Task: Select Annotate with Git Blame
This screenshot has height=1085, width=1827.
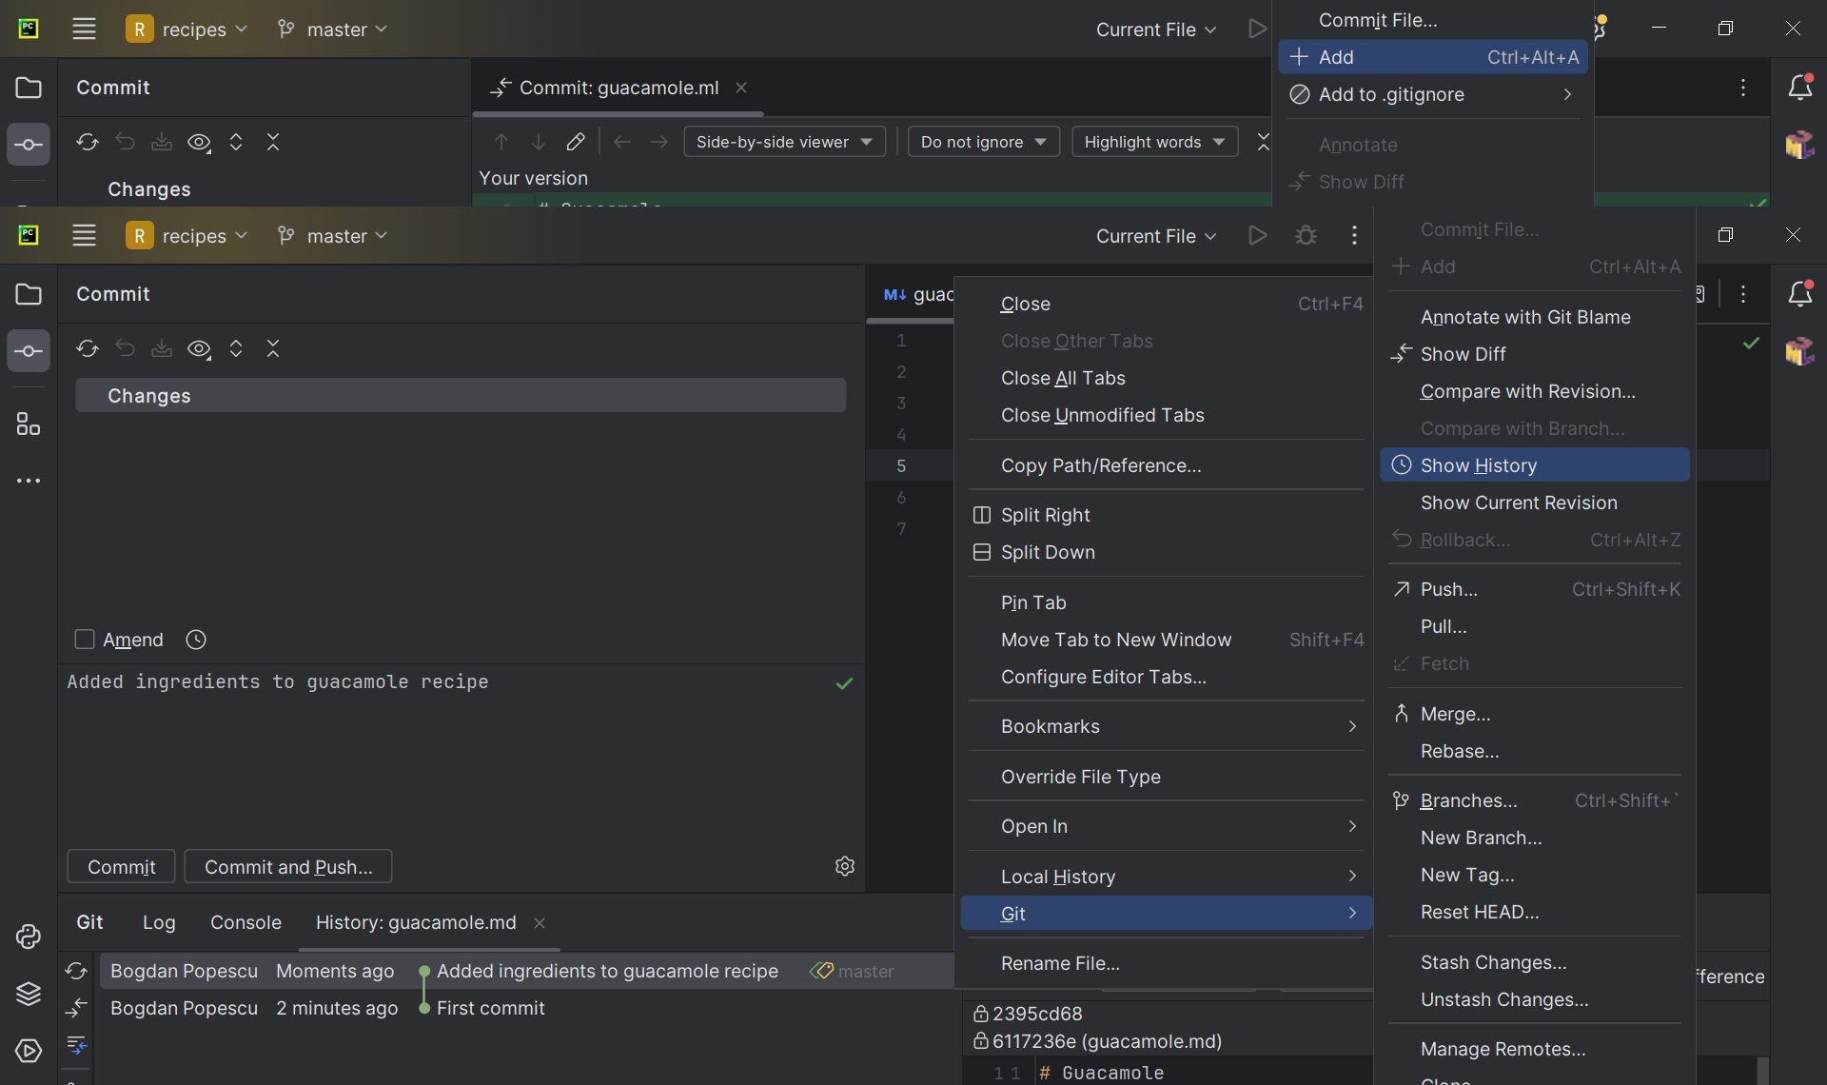Action: 1535,317
